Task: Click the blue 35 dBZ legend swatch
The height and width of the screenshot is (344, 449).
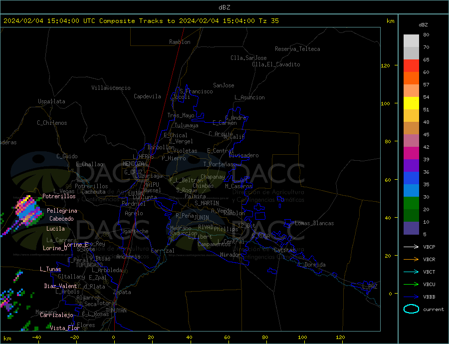Action: pyautogui.click(x=411, y=178)
